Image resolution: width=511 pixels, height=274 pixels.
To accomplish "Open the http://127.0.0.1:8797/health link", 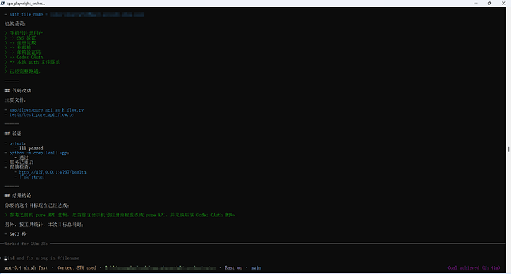I will (53, 172).
